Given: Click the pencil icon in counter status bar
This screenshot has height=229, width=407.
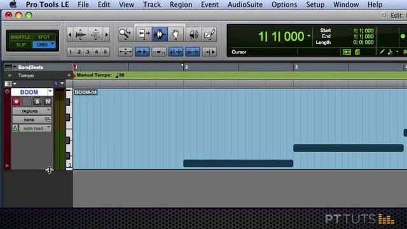Looking at the screenshot, I should tap(382, 52).
